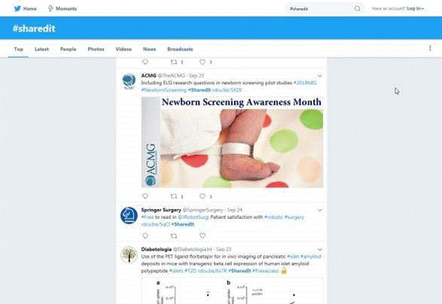The width and height of the screenshot is (442, 304).
Task: Reply to the ACMG tweet
Action: pos(145,196)
